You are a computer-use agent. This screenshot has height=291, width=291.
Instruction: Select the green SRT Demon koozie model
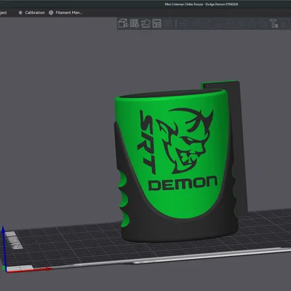(x=177, y=165)
